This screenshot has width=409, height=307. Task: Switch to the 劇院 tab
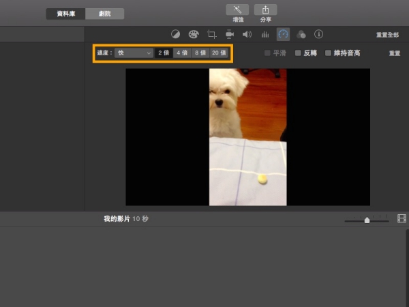[x=104, y=14]
